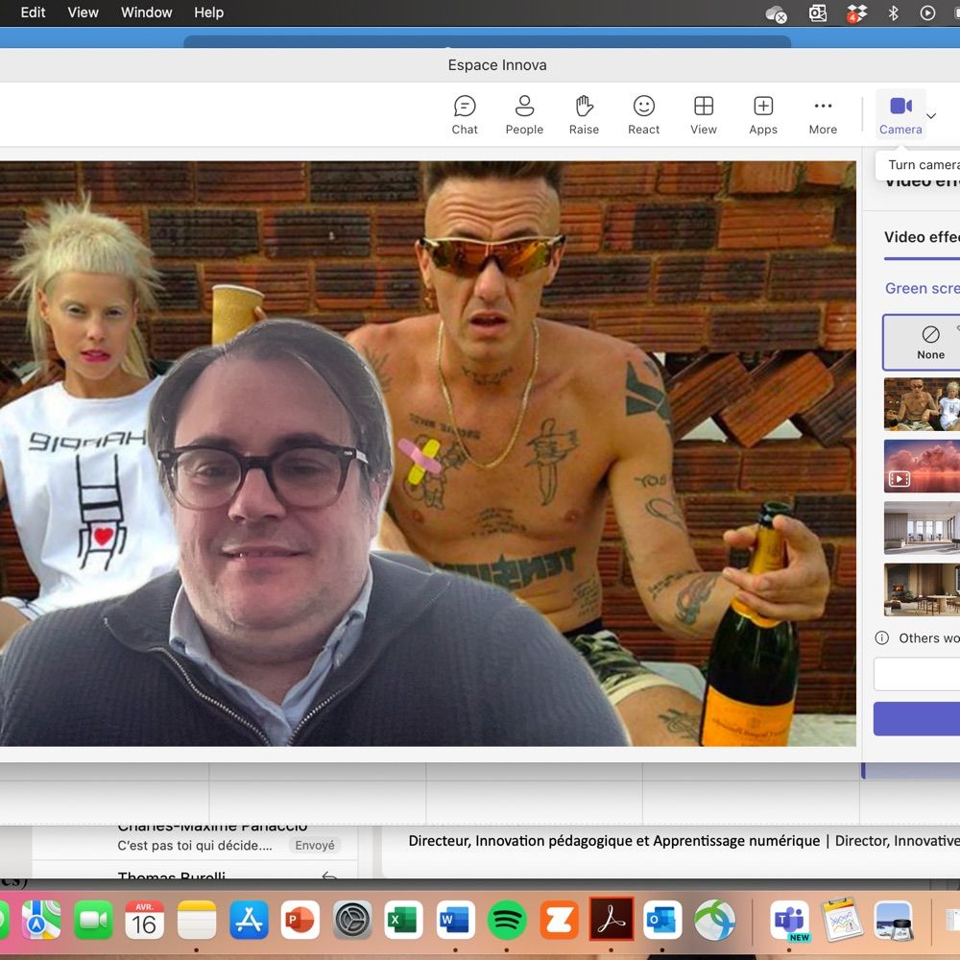Screen dimensions: 960x960
Task: Open Adobe Acrobat from the Dock
Action: (611, 920)
